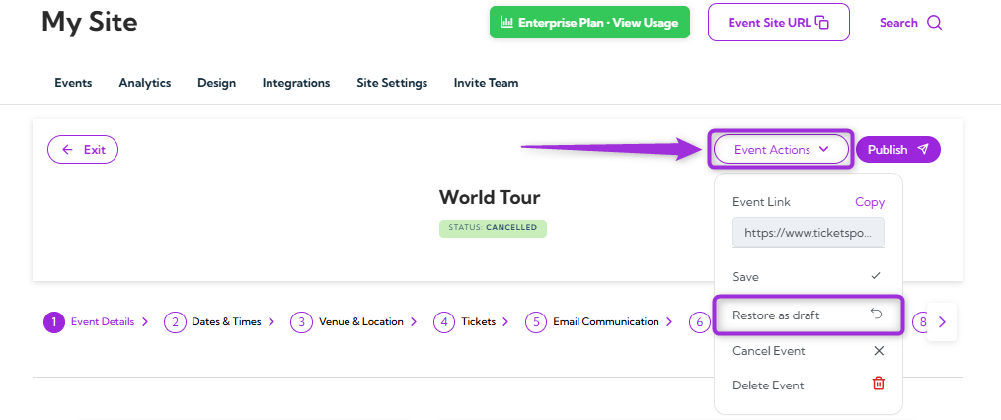1001x420 pixels.
Task: Click the Copy link next to Event Link
Action: tap(870, 202)
